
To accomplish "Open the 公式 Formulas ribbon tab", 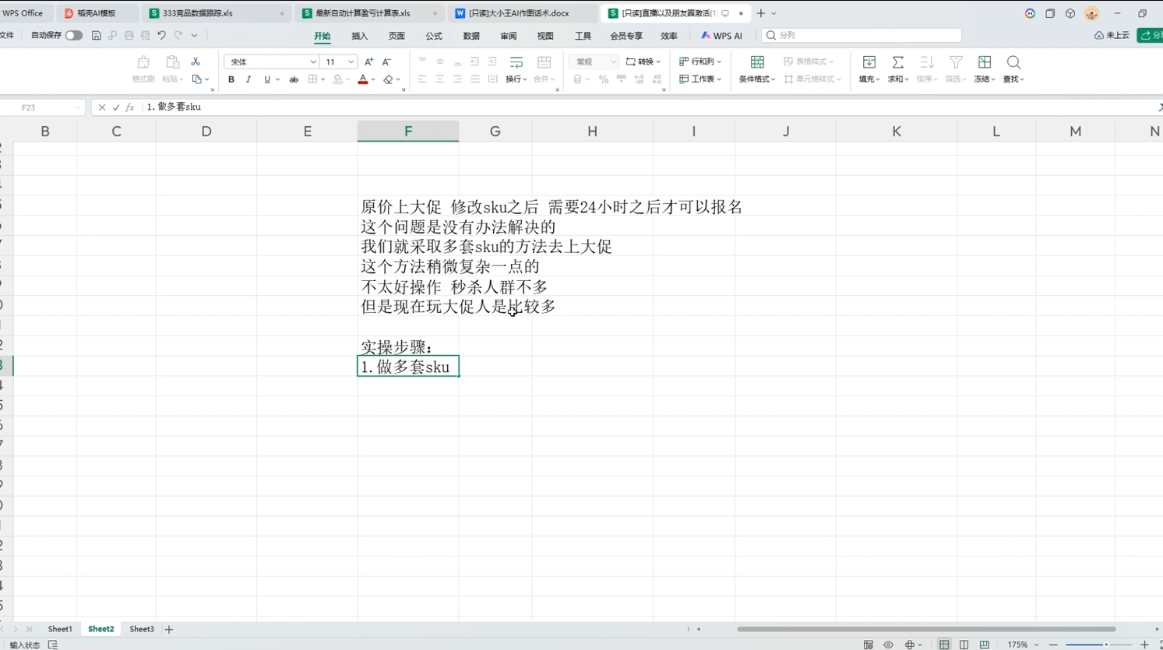I will [x=434, y=36].
